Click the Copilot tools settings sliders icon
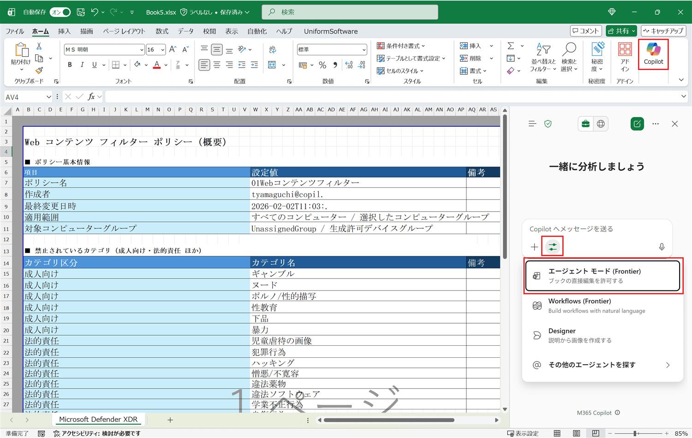The image size is (692, 438). [x=553, y=247]
